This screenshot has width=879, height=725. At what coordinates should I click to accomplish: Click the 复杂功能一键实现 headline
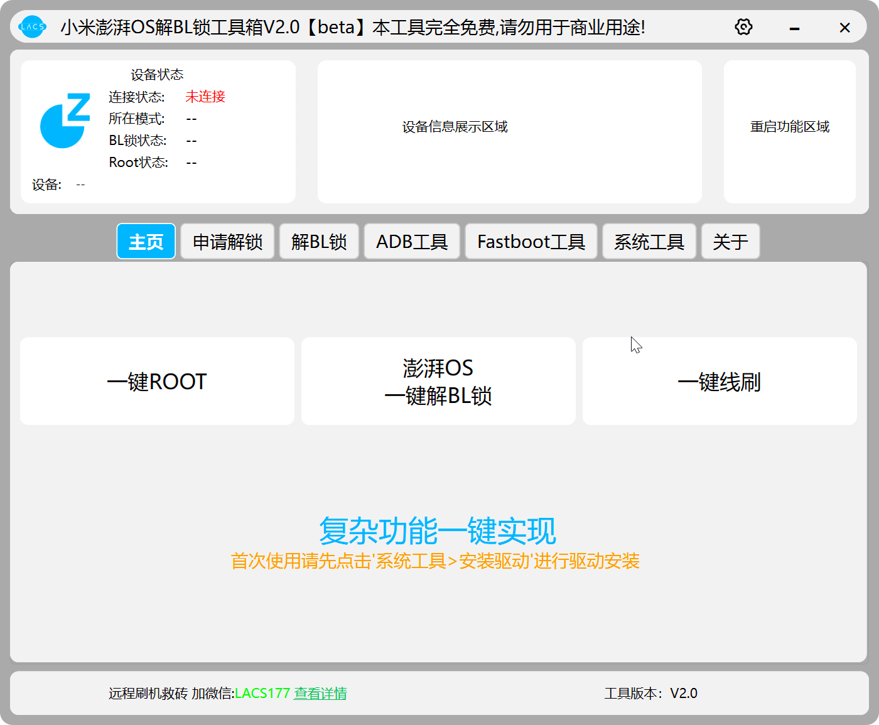[438, 531]
